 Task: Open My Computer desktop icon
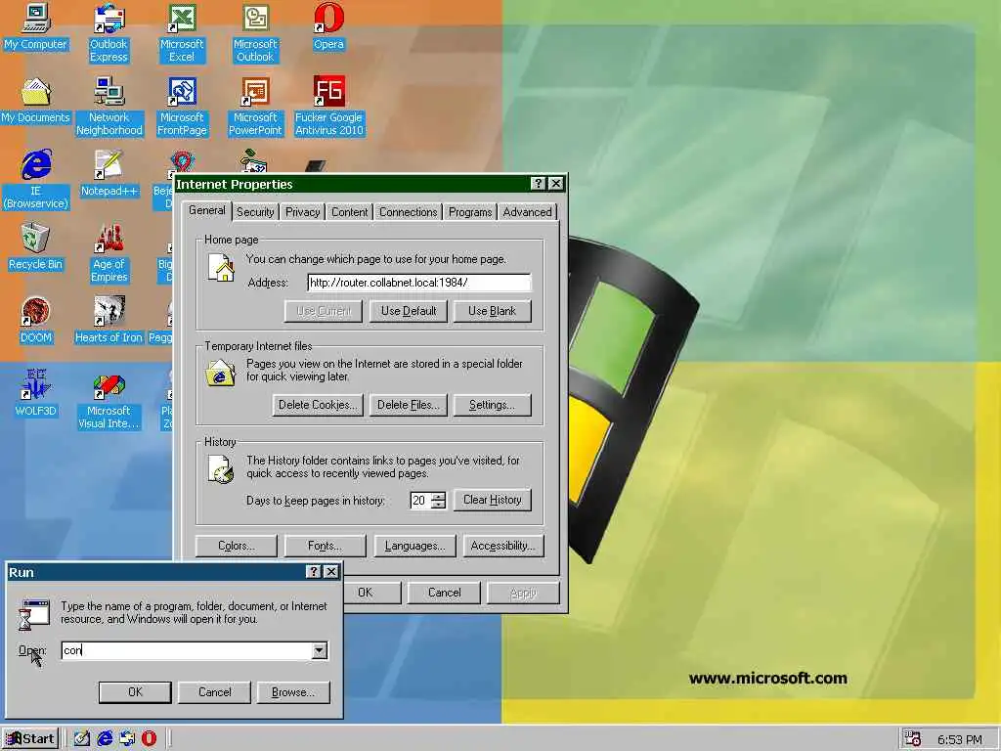pyautogui.click(x=36, y=26)
